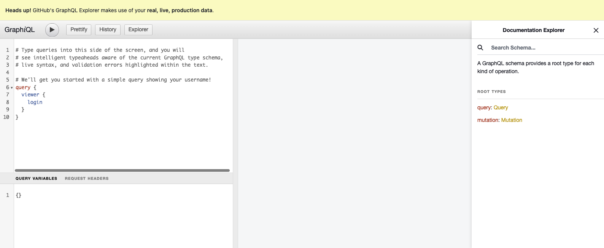Click comment line about simple query username
The height and width of the screenshot is (248, 604).
coord(113,80)
